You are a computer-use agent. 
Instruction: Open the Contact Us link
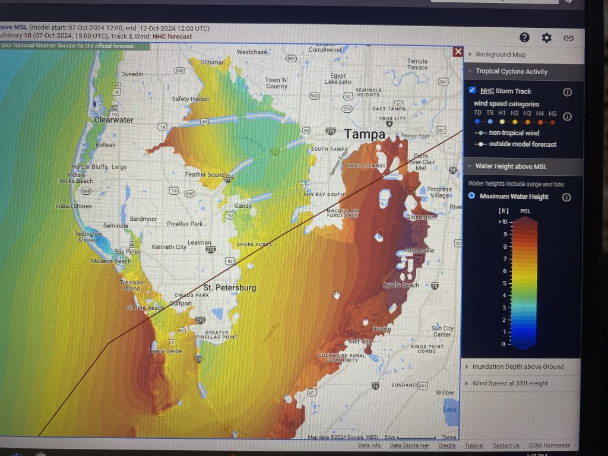506,445
